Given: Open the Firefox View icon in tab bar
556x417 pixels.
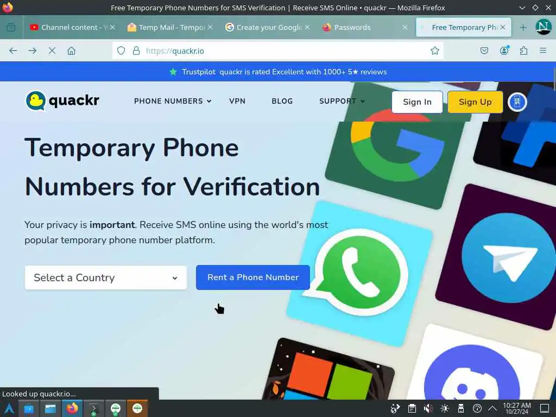Looking at the screenshot, I should (11, 27).
